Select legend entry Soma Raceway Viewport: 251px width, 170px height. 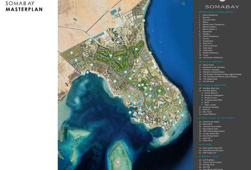point(211,150)
